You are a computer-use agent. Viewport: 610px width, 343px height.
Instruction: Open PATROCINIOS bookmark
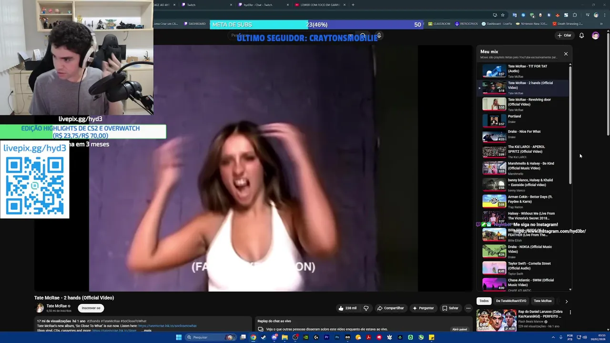pos(467,24)
